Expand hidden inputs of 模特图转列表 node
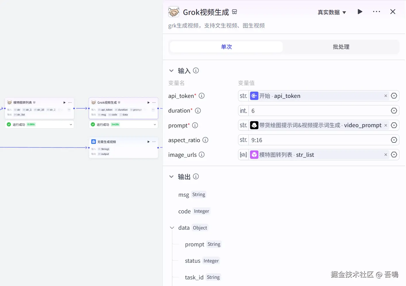This screenshot has height=286, width=406. coord(69,110)
